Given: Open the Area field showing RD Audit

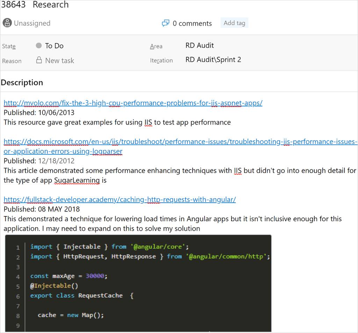Looking at the screenshot, I should click(x=199, y=45).
